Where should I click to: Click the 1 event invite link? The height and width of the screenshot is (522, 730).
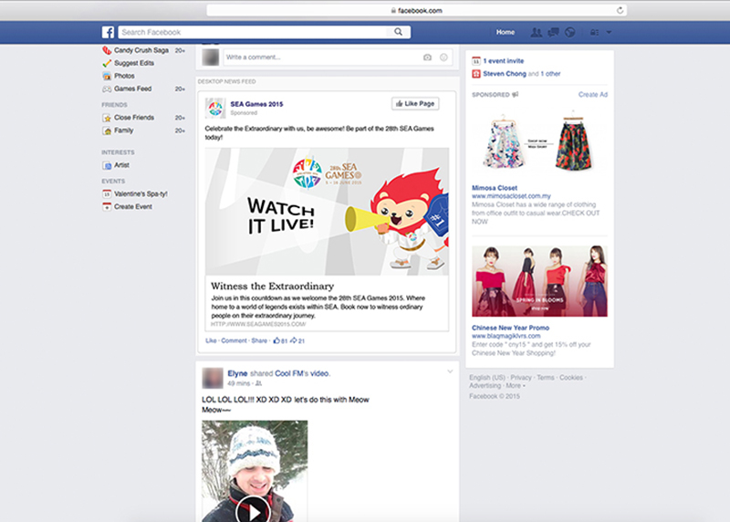coord(504,61)
